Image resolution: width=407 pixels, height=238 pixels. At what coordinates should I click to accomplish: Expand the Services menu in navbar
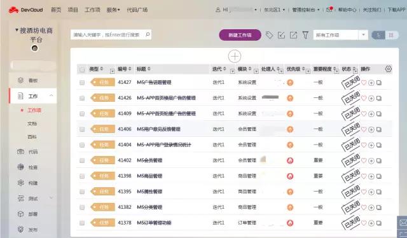tap(113, 10)
